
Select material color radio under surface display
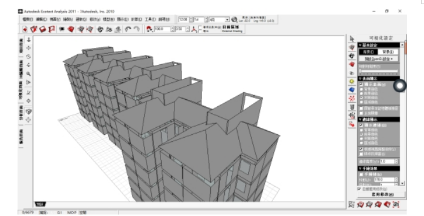point(361,97)
